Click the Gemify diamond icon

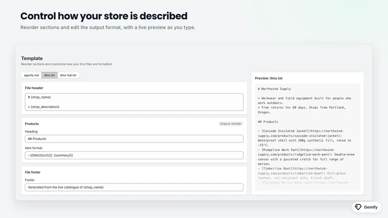(x=358, y=207)
